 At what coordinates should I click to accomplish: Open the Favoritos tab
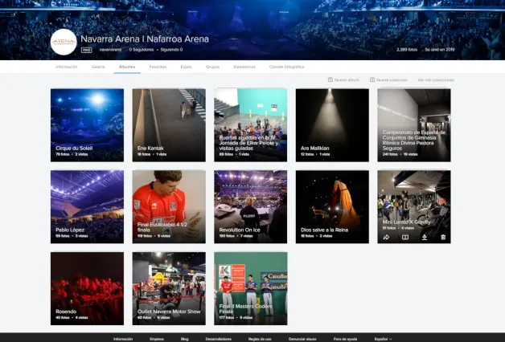(x=158, y=67)
